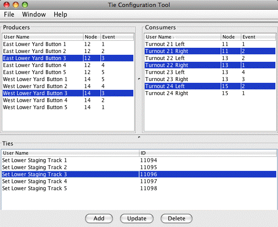Image resolution: width=278 pixels, height=227 pixels.
Task: Select East Lower Yard Button 1 producer
Action: (x=35, y=44)
